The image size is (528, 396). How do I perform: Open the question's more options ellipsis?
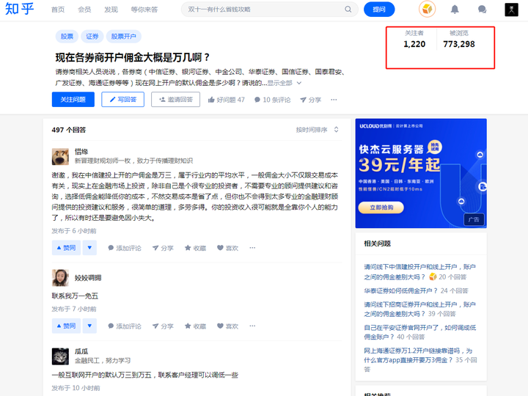334,100
